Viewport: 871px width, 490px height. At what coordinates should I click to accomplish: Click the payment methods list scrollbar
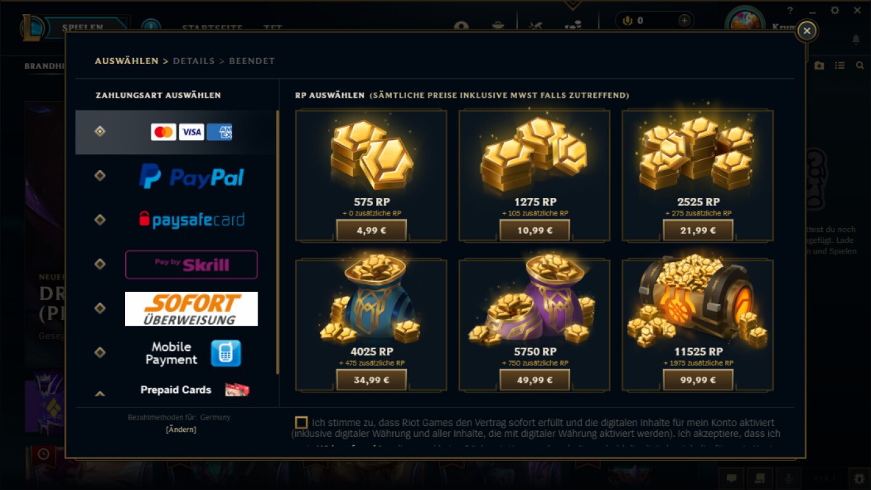tap(277, 242)
